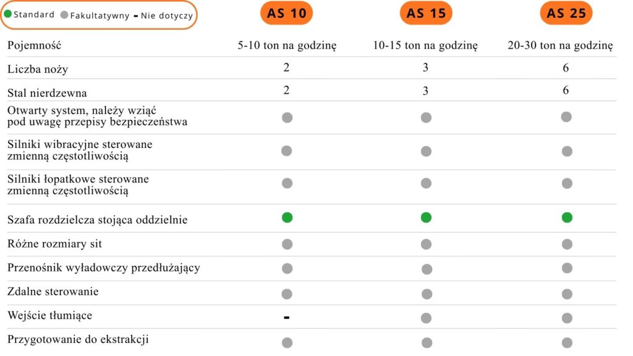Click green dot for AS 25 Szafa rozdzielcza

(567, 217)
